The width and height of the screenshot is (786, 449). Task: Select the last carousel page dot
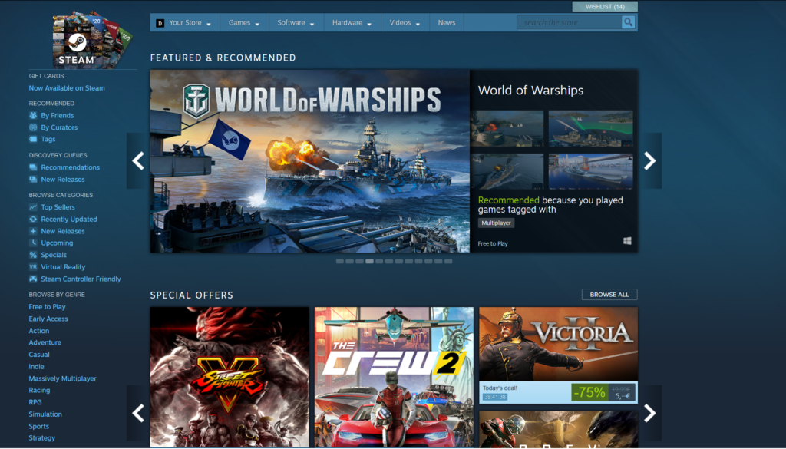tap(448, 261)
